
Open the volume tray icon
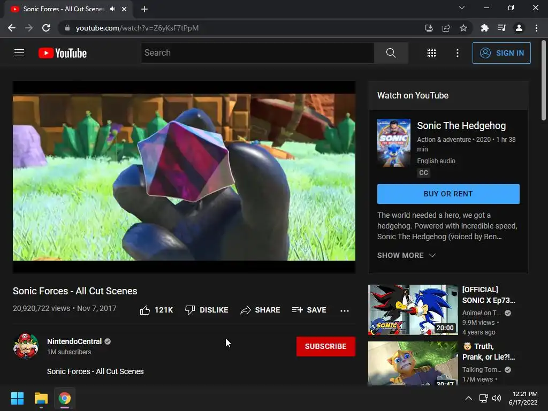point(496,398)
